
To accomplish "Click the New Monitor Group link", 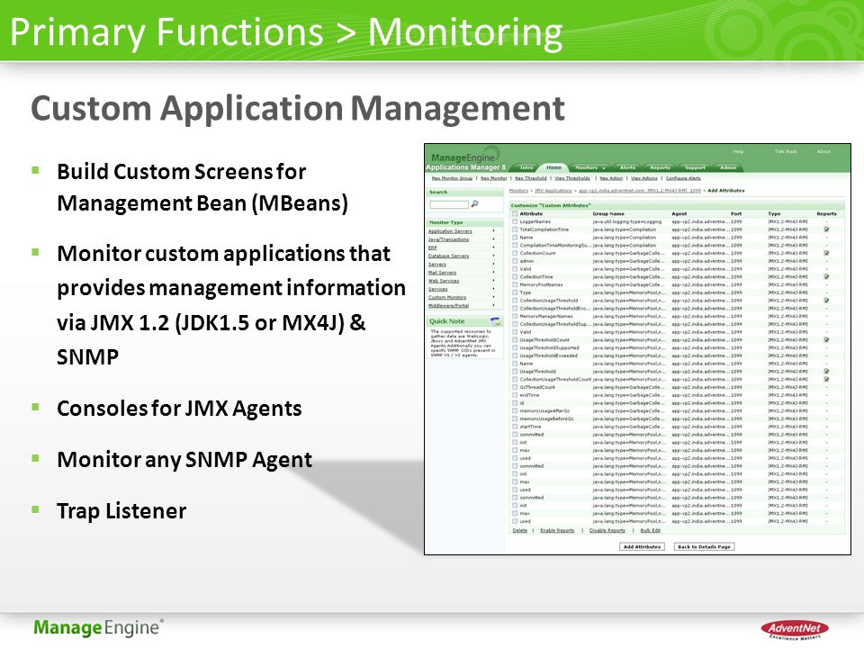I will point(452,178).
